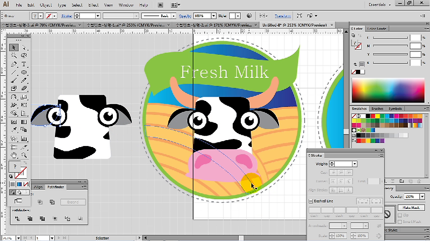
Task: Open the File menu
Action: click(19, 5)
